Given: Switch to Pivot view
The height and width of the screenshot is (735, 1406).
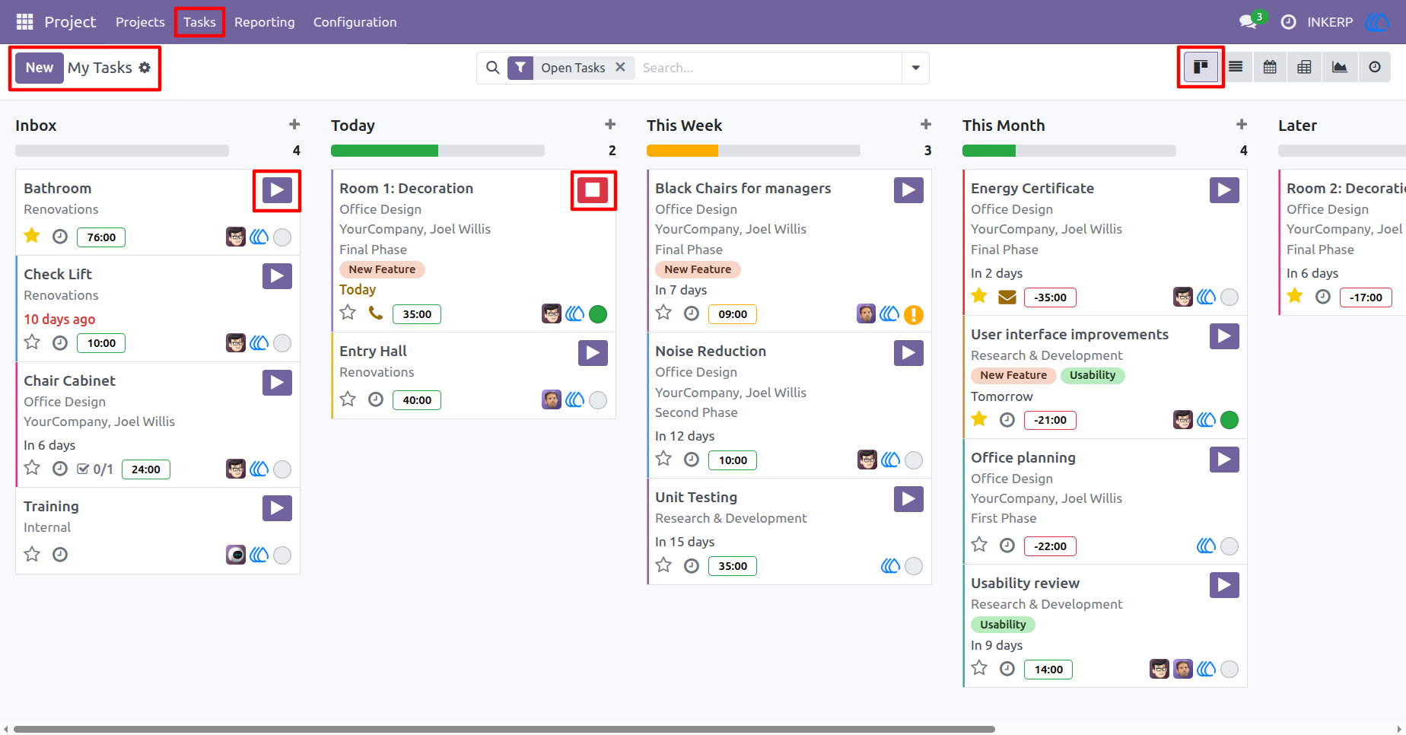Looking at the screenshot, I should [1304, 67].
